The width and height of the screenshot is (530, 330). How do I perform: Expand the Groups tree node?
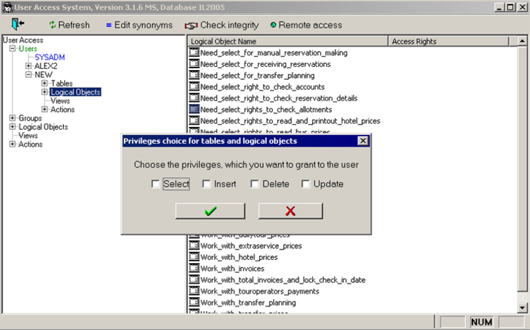coord(13,118)
